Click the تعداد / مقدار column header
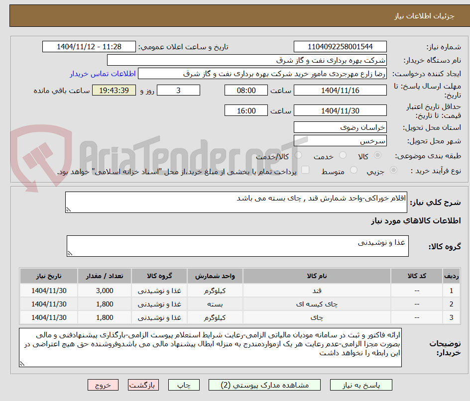 (x=105, y=276)
